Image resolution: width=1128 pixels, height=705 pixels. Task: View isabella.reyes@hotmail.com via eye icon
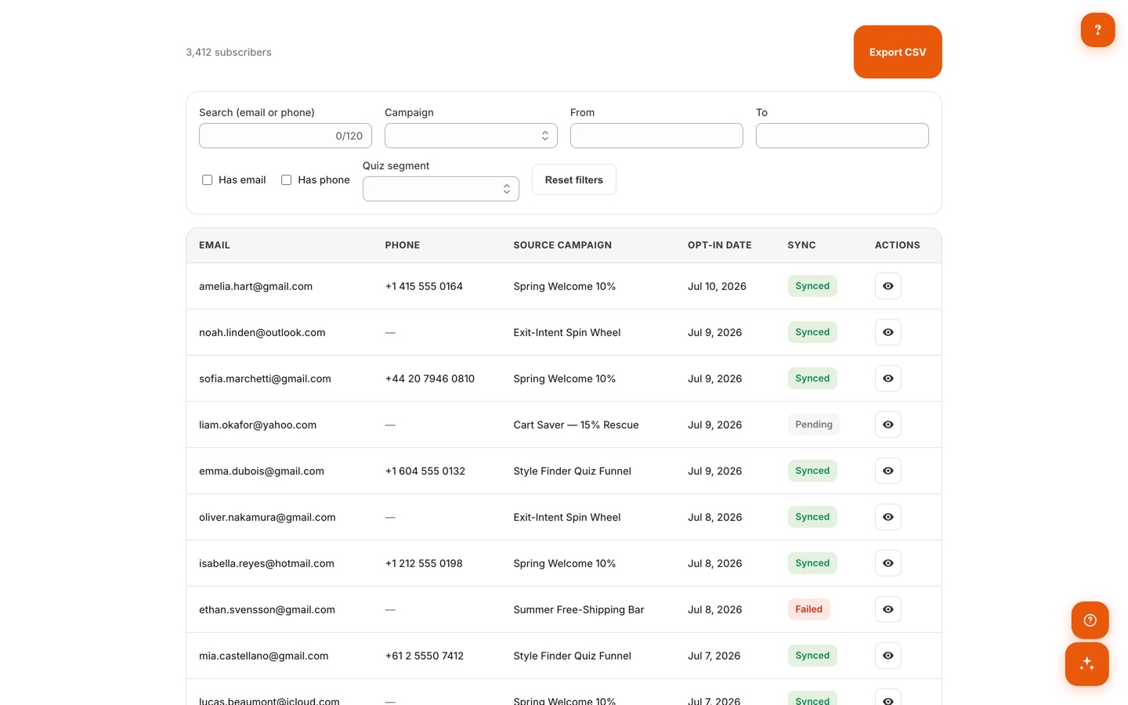888,563
